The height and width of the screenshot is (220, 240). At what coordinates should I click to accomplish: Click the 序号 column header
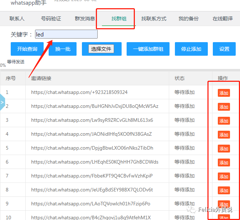11,78
